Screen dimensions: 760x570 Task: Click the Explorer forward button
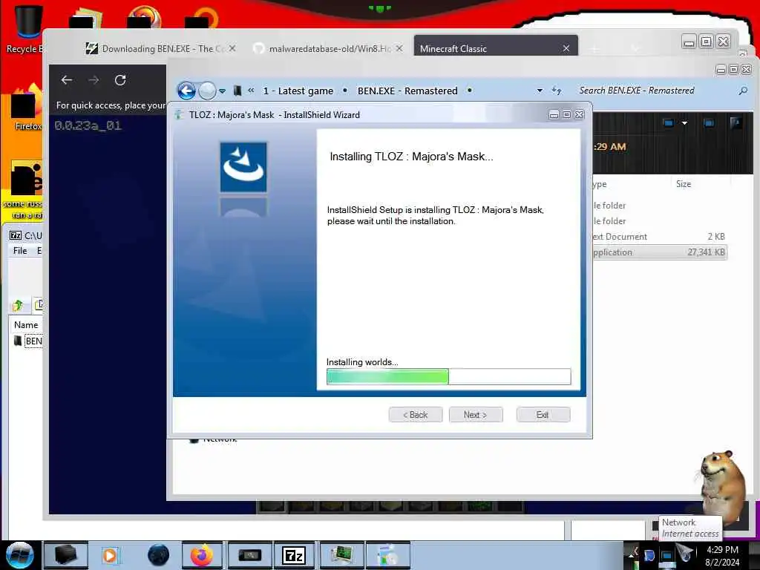(208, 91)
